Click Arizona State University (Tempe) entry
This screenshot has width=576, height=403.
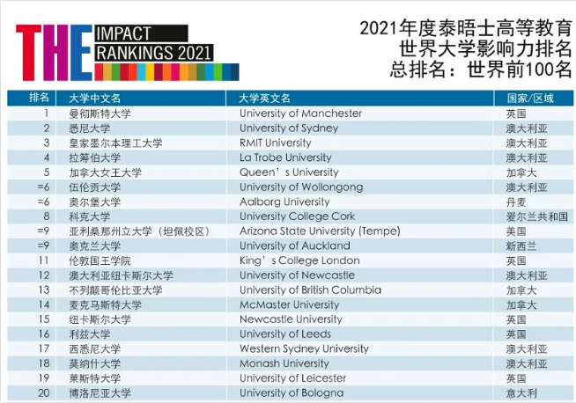click(320, 231)
